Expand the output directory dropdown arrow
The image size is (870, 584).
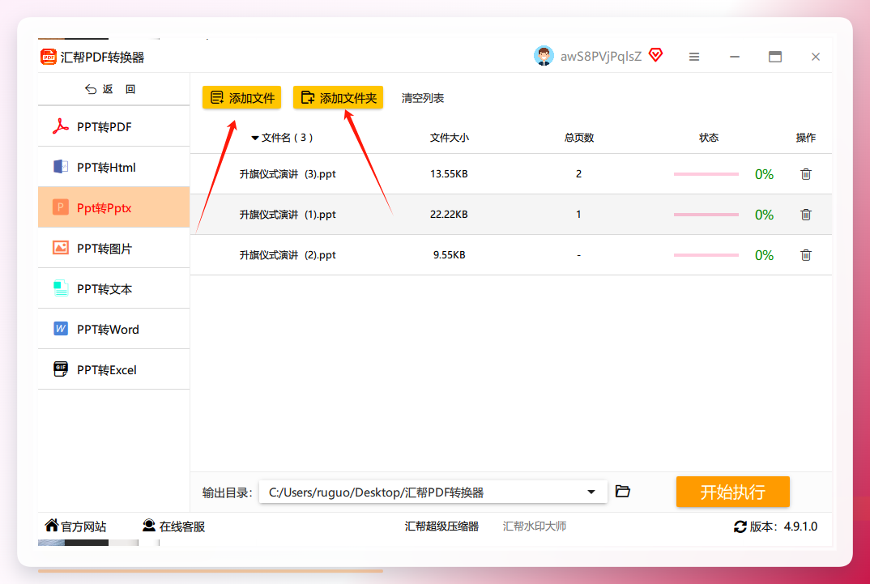(x=591, y=492)
